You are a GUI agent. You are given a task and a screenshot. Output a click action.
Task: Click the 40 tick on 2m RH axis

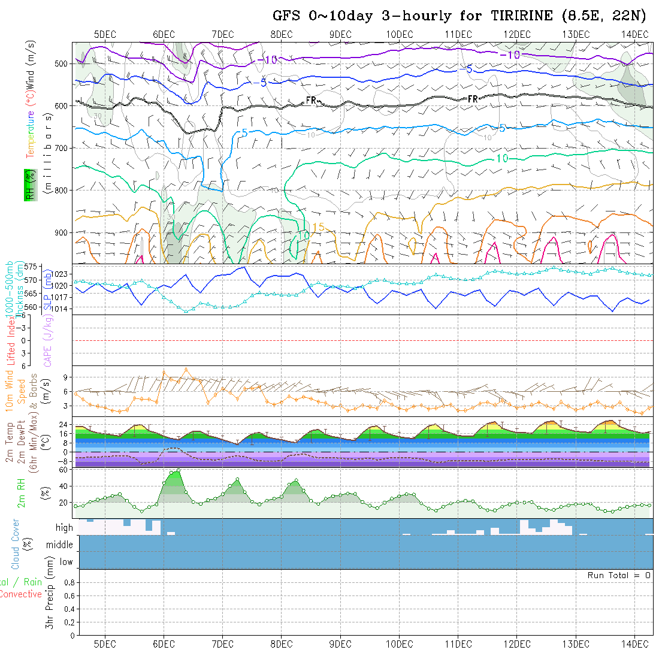point(63,486)
